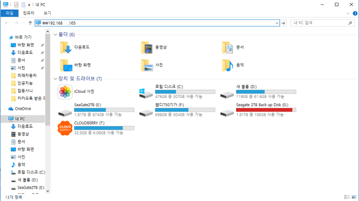Expand the ribbon with the chevron
Image resolution: width=359 pixels, height=201 pixels.
pos(348,13)
